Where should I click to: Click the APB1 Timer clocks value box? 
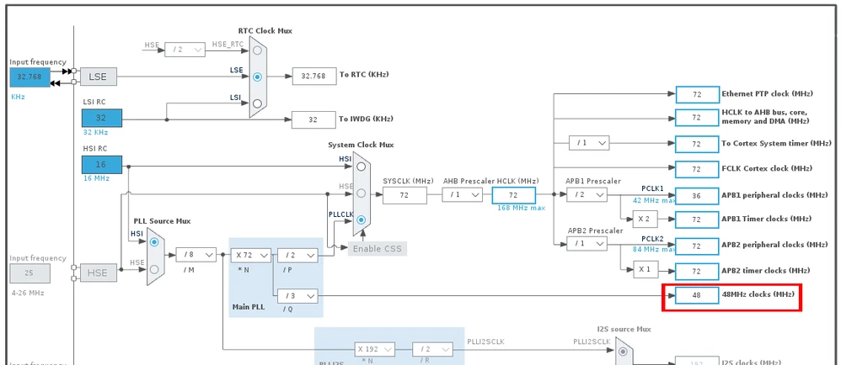point(697,220)
